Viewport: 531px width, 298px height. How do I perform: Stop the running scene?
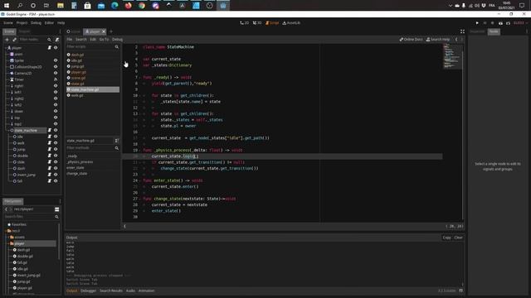point(492,23)
